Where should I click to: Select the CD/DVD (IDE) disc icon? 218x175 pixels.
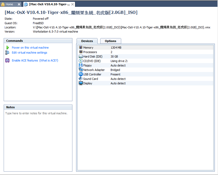point(81,61)
